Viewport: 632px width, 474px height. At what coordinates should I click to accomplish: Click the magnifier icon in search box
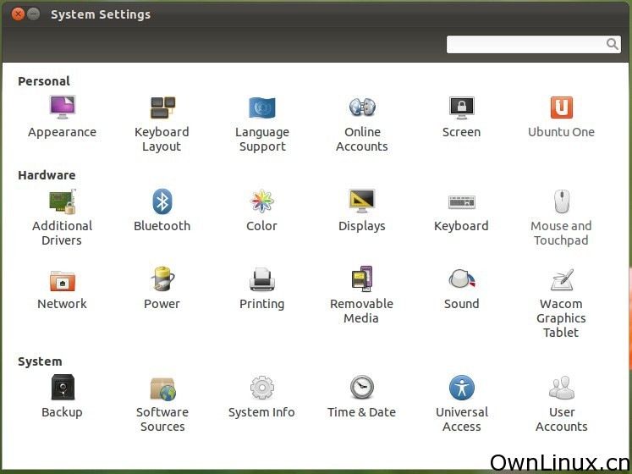click(x=612, y=44)
